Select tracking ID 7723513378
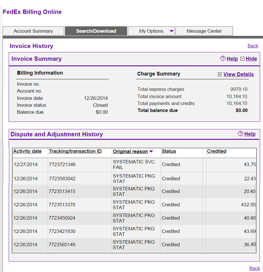The width and height of the screenshot is (263, 272). click(62, 205)
